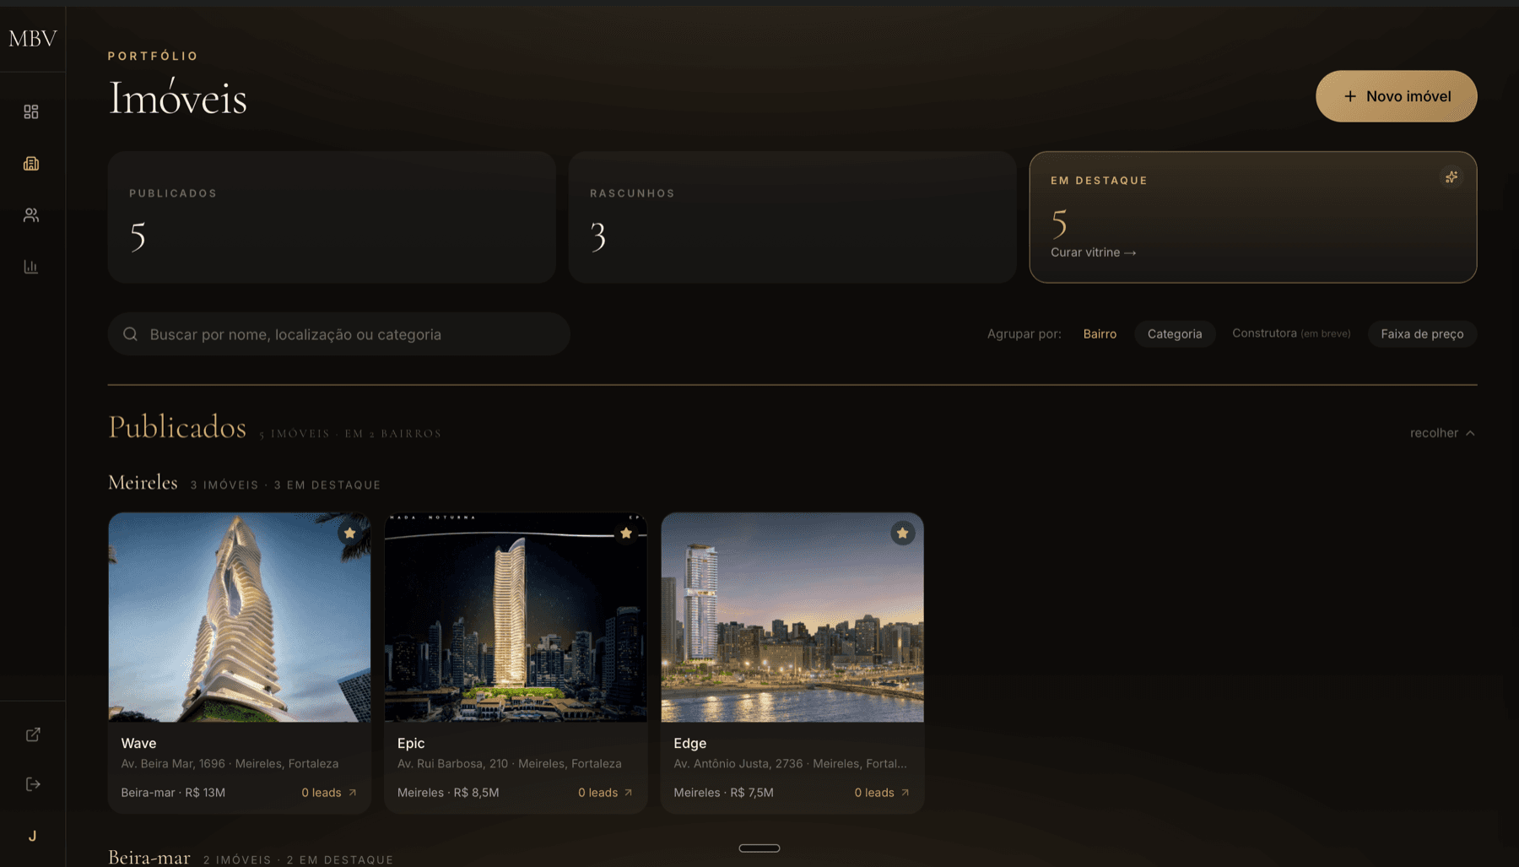Click the Publicados section heading
Image resolution: width=1519 pixels, height=867 pixels.
pos(177,427)
